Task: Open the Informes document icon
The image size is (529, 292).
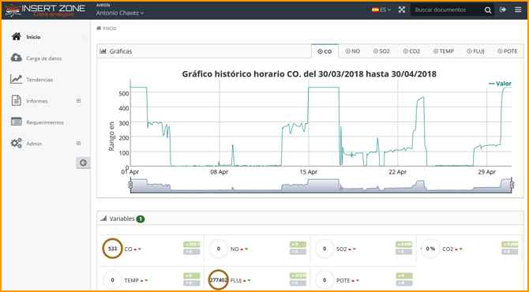Action: pos(17,100)
